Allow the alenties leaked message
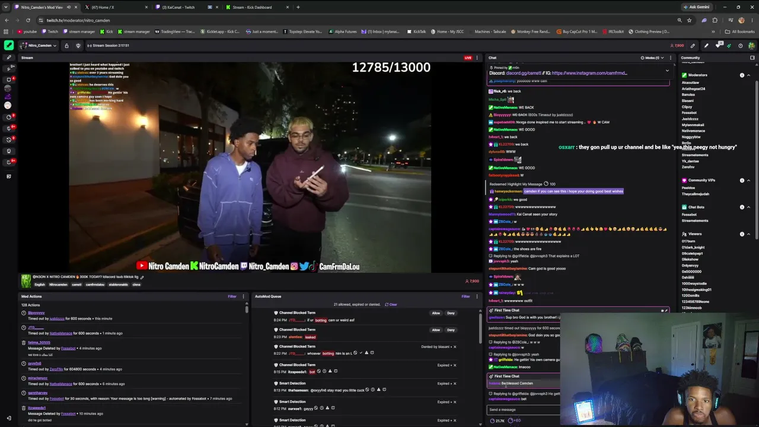The image size is (759, 427). pyautogui.click(x=436, y=330)
